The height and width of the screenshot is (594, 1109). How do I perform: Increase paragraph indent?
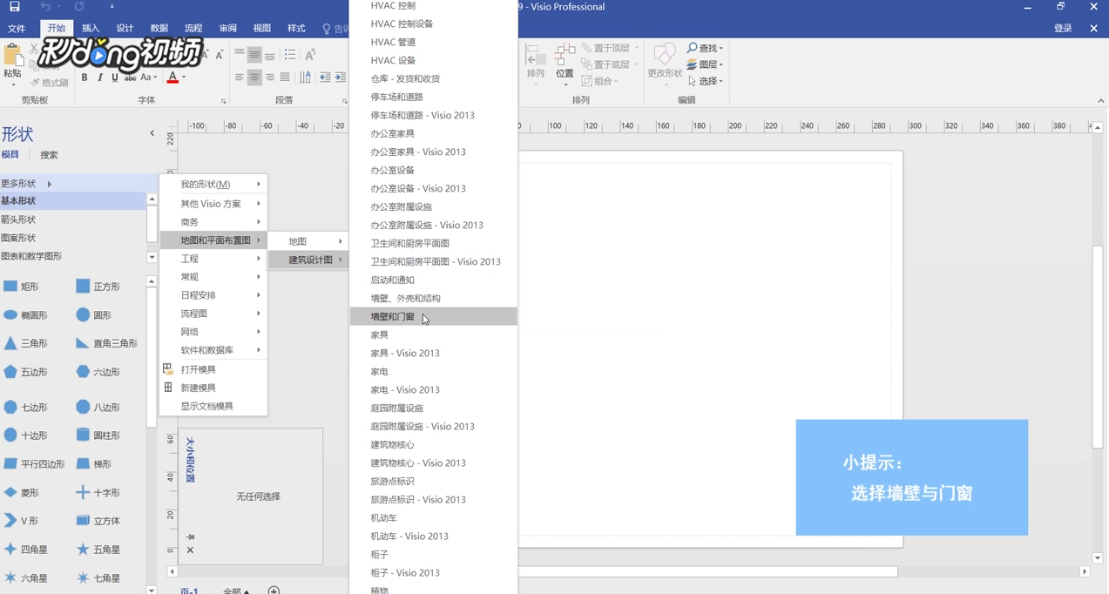pos(341,78)
